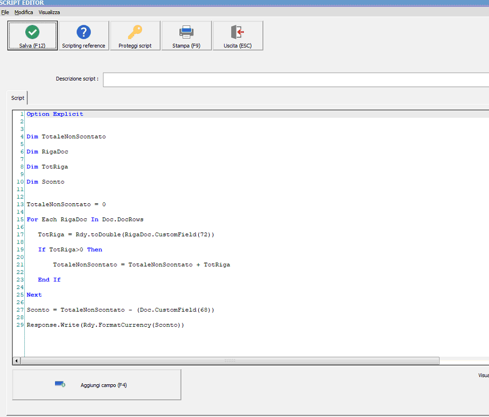The width and height of the screenshot is (489, 417).
Task: Click the 'Descrizione script :' label
Action: tap(77, 79)
